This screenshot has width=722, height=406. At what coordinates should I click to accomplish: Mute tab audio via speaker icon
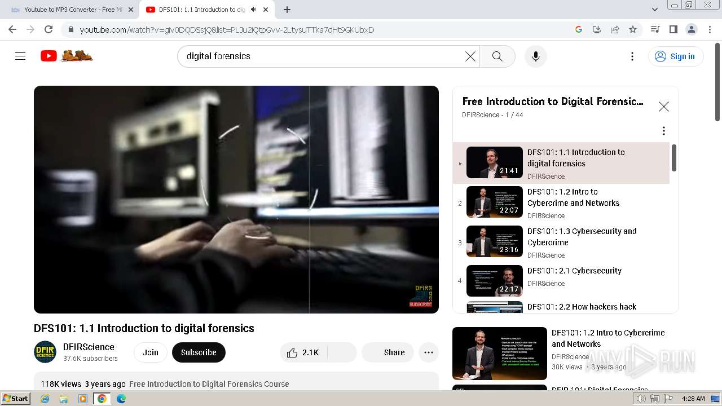click(254, 10)
